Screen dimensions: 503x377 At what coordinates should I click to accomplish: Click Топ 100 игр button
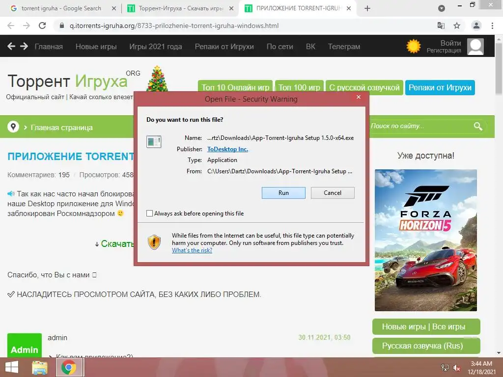coord(299,87)
